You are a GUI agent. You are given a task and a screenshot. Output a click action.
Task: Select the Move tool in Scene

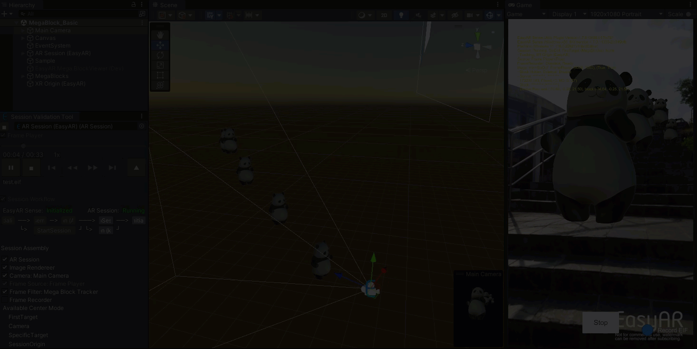point(160,45)
